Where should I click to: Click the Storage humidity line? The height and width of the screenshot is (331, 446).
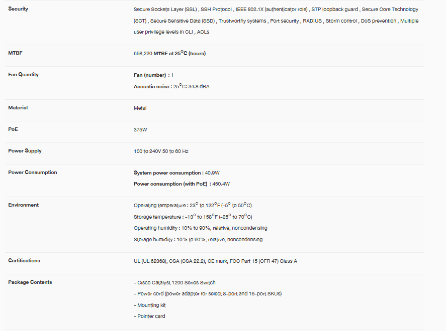198,239
